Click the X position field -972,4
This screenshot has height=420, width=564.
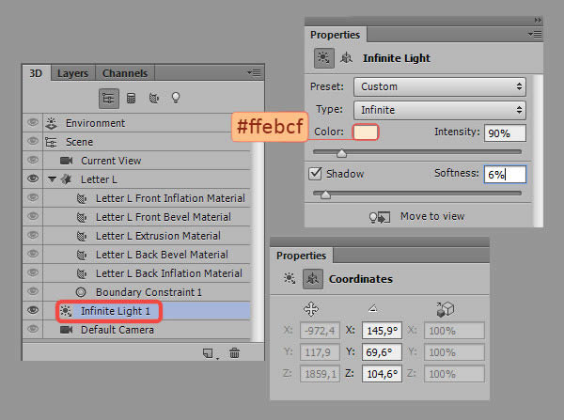(320, 331)
